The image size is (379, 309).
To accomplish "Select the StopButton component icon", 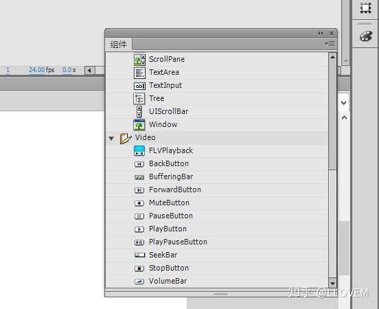I will (x=139, y=268).
